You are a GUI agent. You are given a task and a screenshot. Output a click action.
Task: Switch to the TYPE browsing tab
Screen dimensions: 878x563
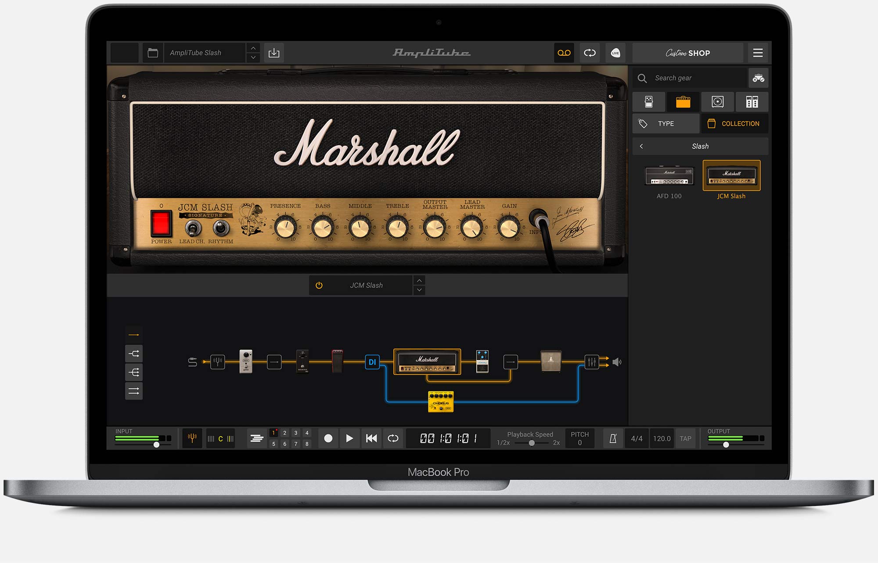point(666,124)
